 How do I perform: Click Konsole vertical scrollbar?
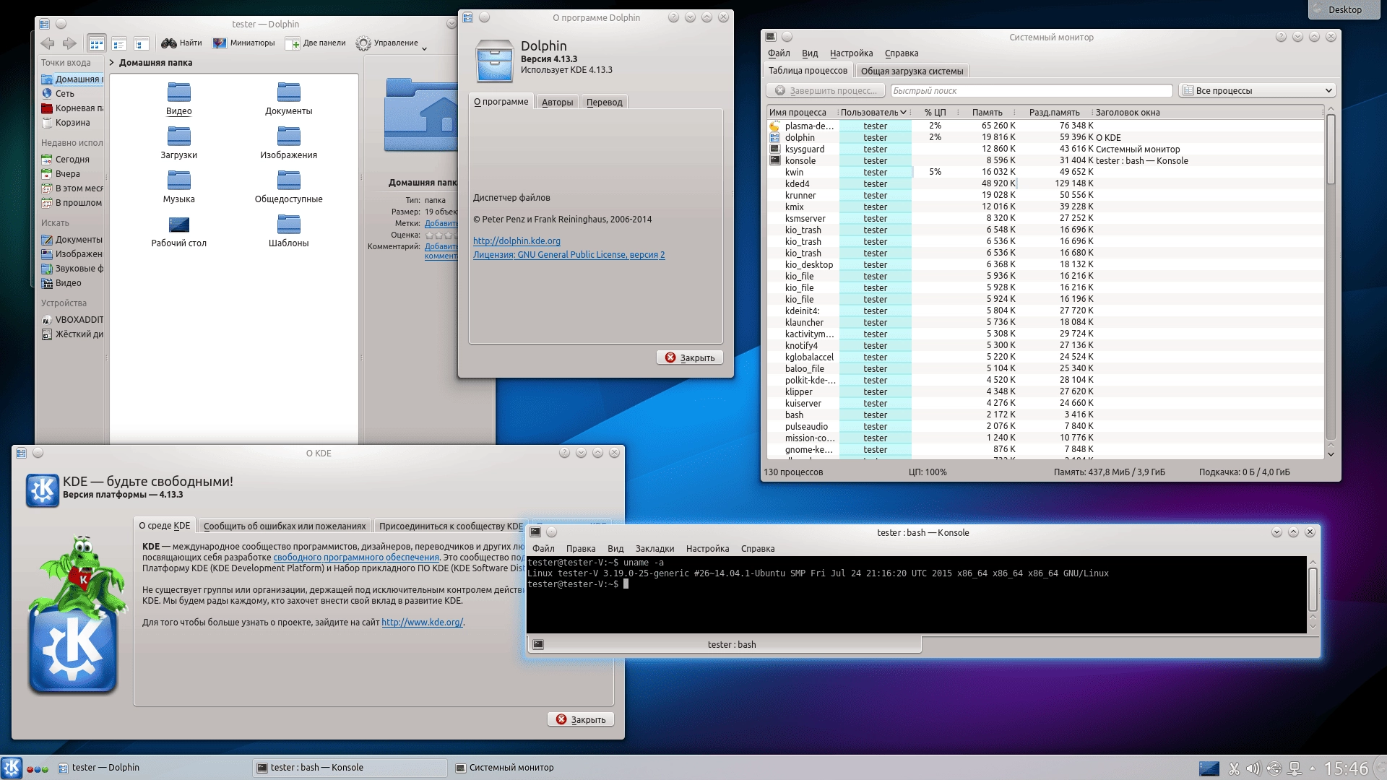pyautogui.click(x=1313, y=590)
